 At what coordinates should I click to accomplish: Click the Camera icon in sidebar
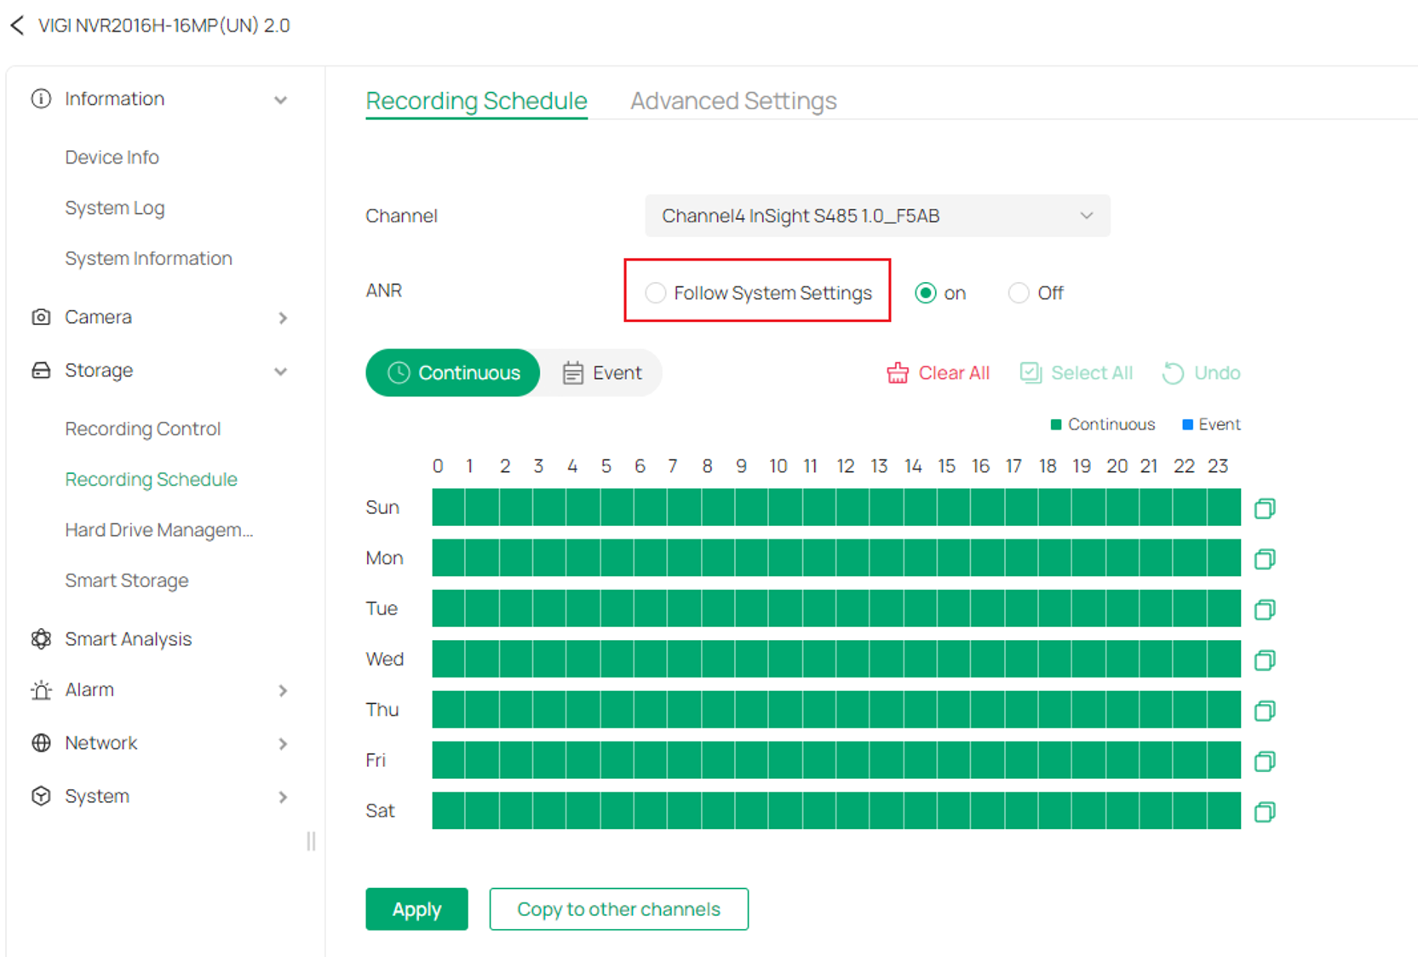tap(41, 317)
